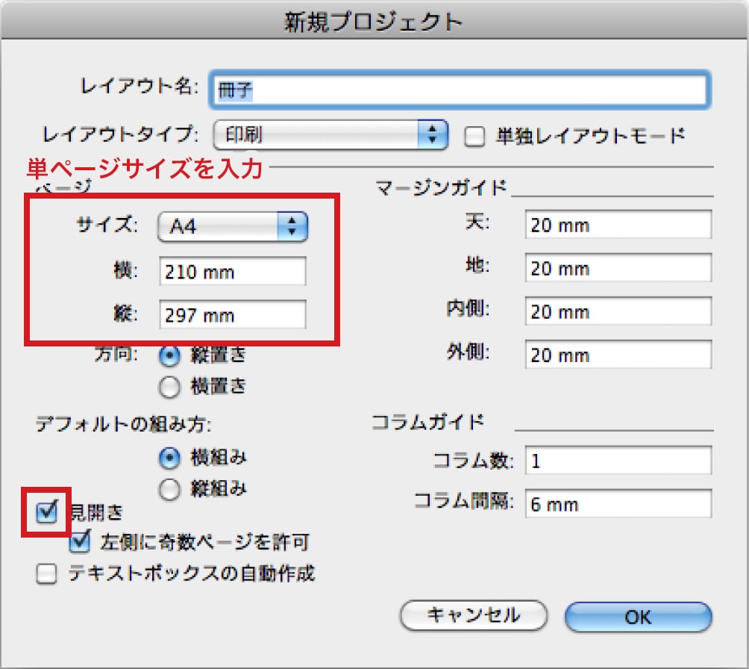Viewport: 749px width, 669px height.
Task: Toggle the 見開き checkbox
Action: (46, 512)
